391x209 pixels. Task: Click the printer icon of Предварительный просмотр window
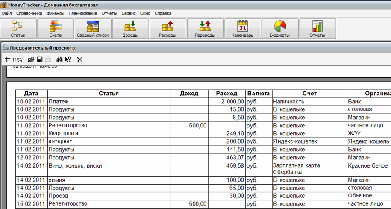6,48
